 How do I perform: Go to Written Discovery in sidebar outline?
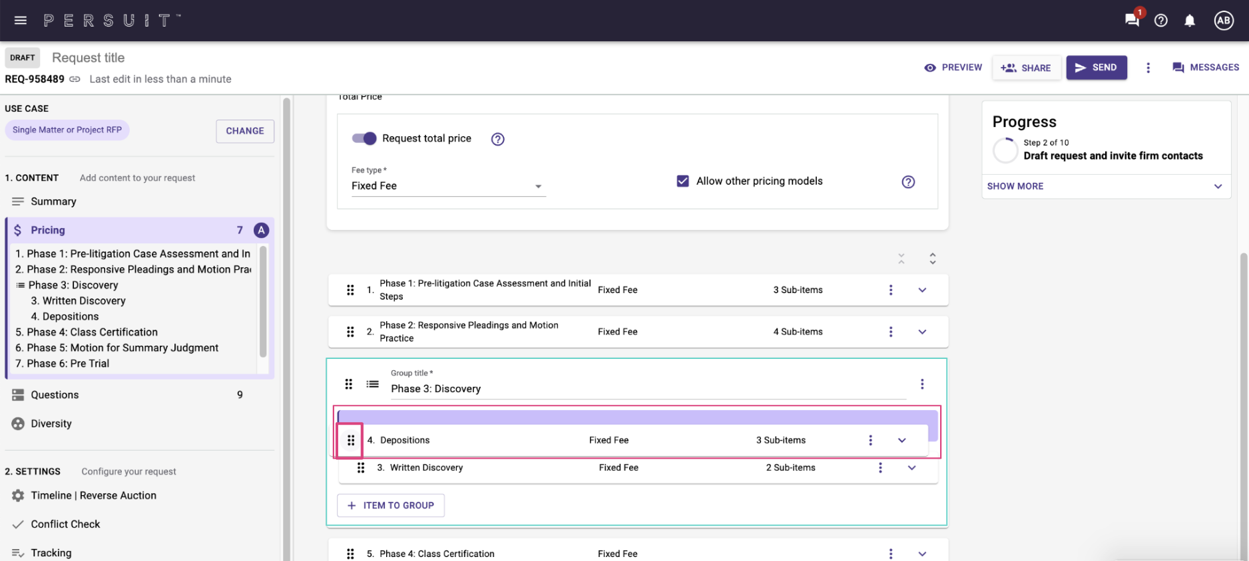[78, 300]
